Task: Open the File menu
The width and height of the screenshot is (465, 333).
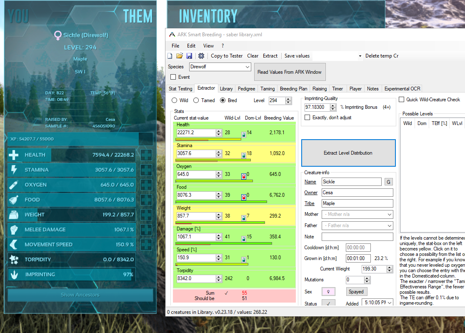Action: pyautogui.click(x=175, y=46)
